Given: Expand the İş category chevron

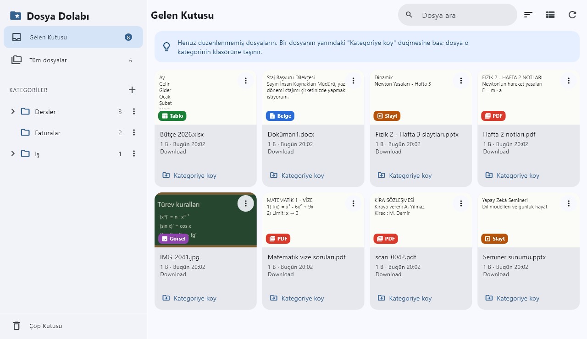Looking at the screenshot, I should tap(13, 153).
